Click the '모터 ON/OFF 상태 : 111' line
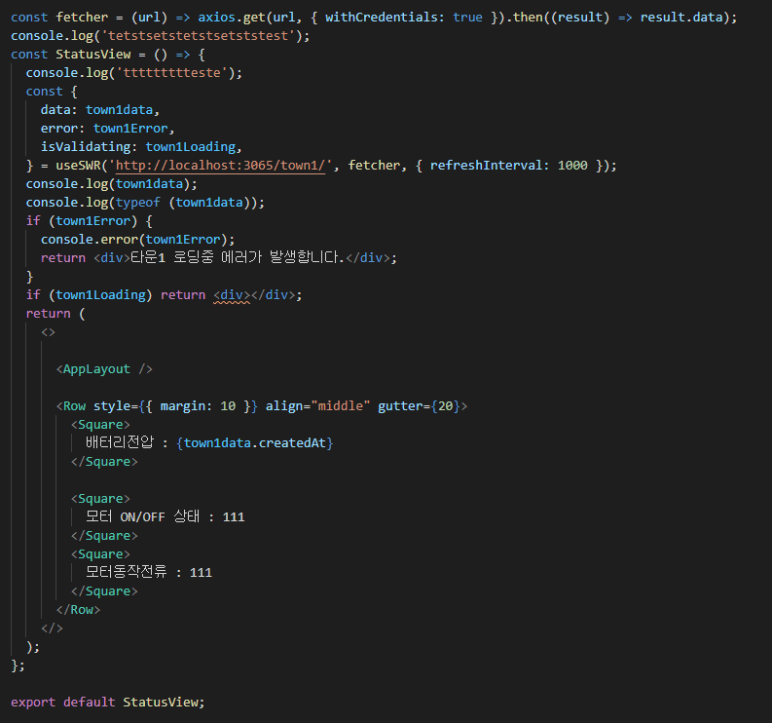 tap(165, 516)
